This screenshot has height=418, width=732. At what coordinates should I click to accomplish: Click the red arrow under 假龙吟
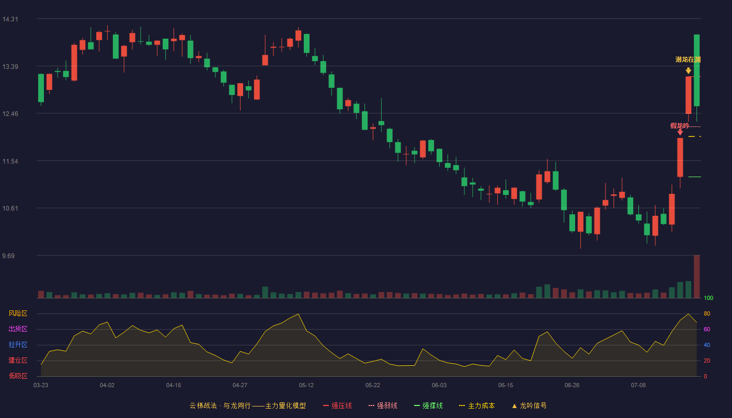[x=680, y=133]
